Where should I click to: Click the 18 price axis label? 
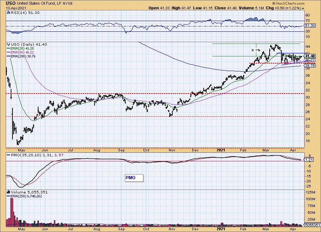click(x=307, y=141)
